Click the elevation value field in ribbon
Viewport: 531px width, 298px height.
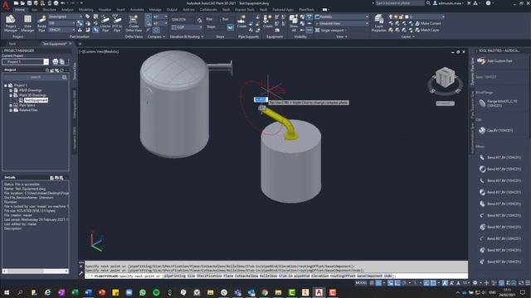pos(183,20)
